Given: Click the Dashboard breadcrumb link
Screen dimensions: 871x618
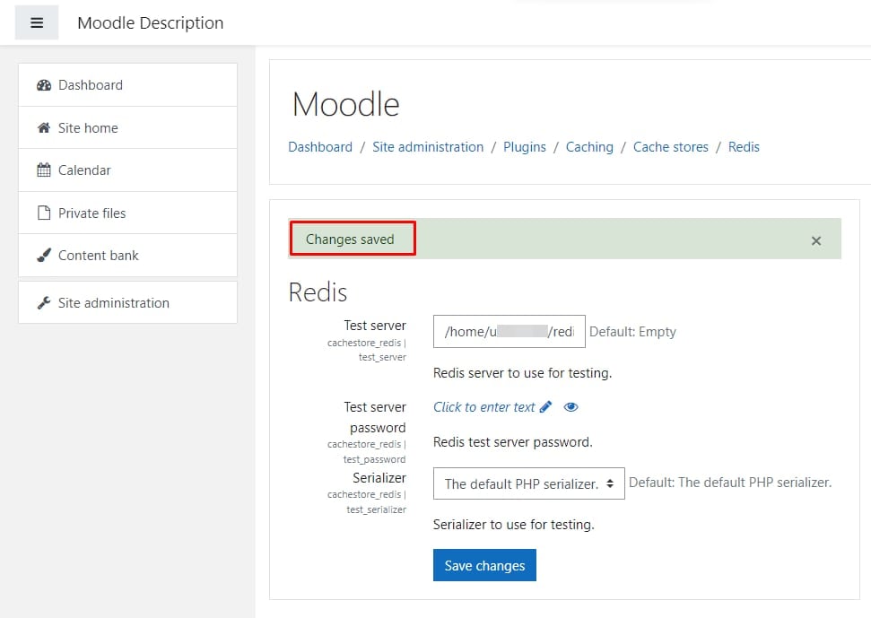Looking at the screenshot, I should 320,147.
